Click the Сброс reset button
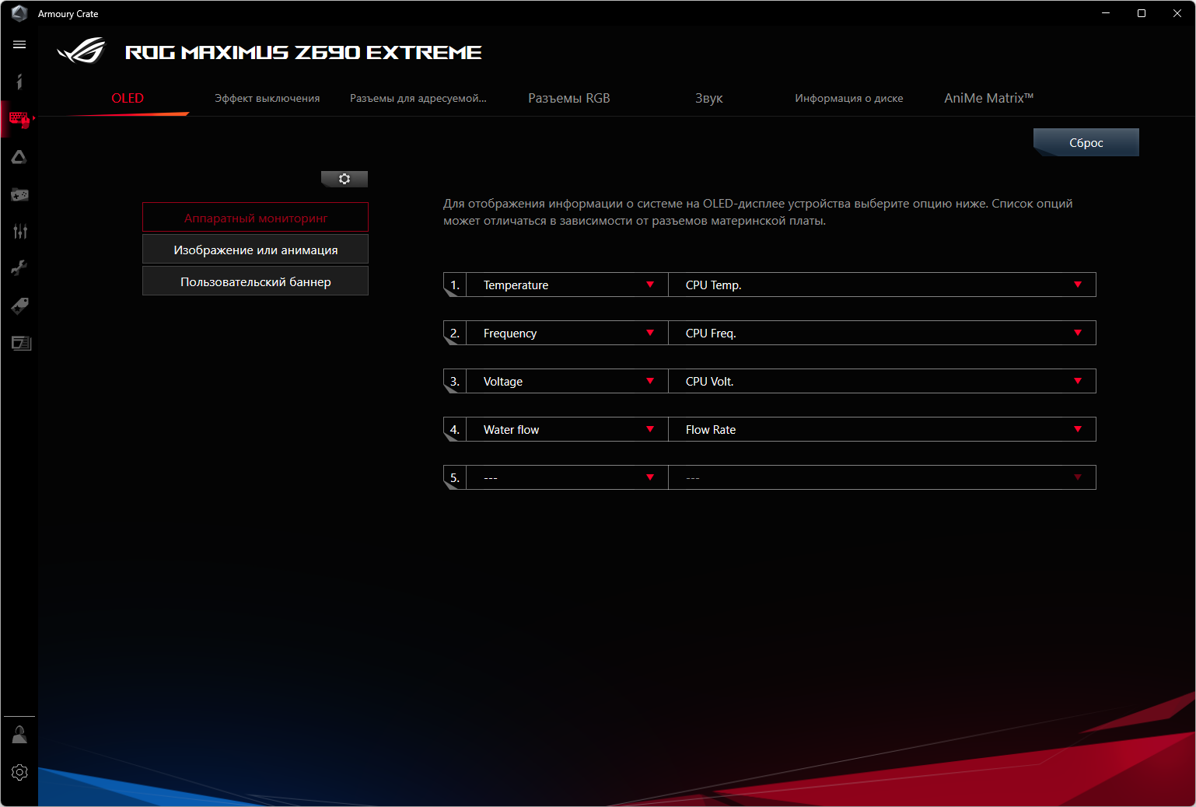 1086,142
